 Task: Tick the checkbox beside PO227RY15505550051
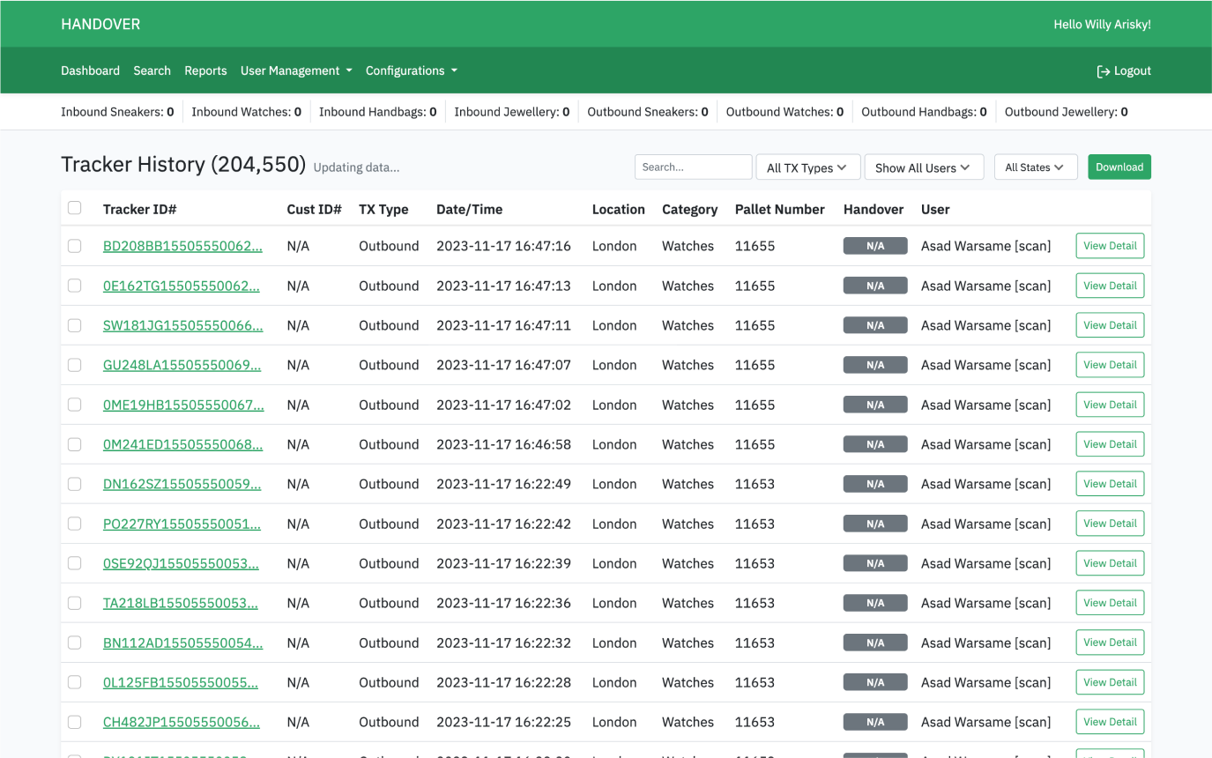tap(75, 524)
